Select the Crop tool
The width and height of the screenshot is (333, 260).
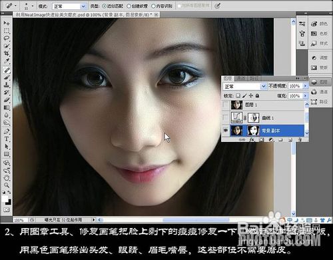coord(7,53)
